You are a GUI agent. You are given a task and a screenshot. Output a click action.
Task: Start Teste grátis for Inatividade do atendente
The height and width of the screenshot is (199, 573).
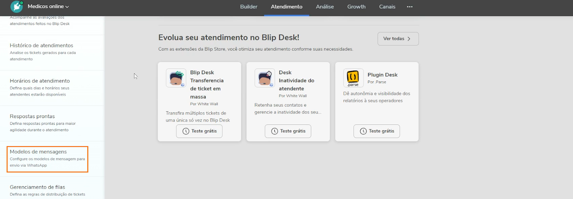(x=288, y=131)
